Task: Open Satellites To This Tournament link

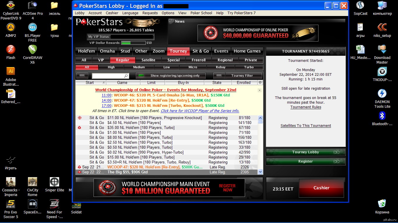Action: click(306, 126)
